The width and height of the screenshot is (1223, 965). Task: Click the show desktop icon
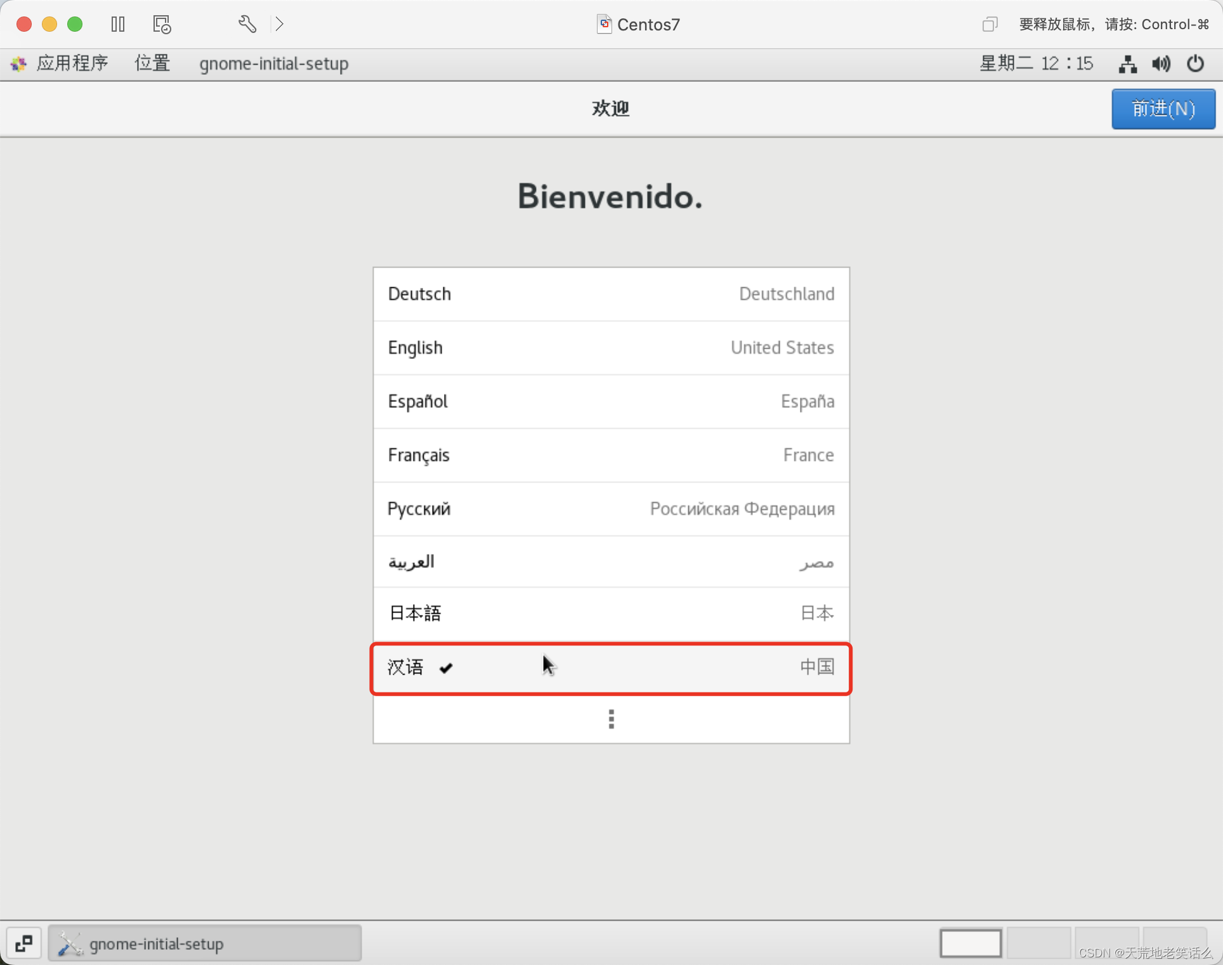[24, 943]
